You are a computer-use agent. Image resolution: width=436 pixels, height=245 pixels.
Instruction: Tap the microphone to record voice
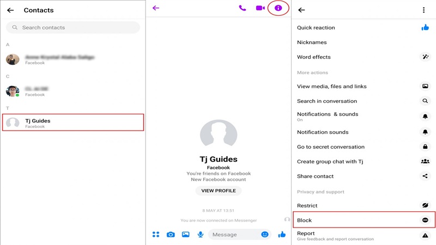(x=200, y=235)
